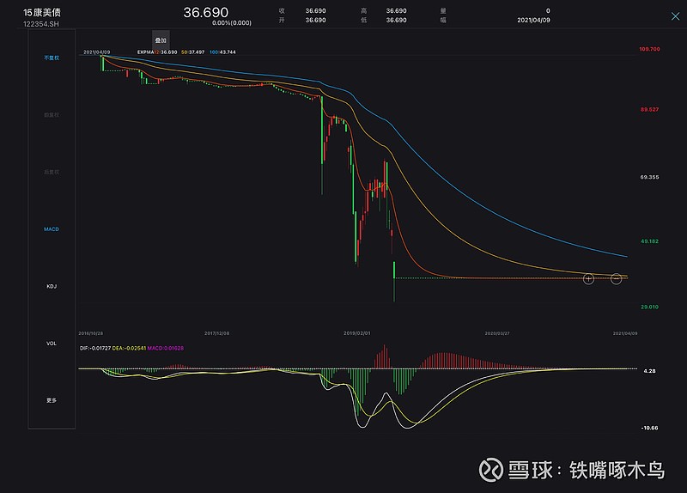Viewport: 687px width, 493px height.
Task: Click the time axis date 2019/02/01
Action: point(356,333)
